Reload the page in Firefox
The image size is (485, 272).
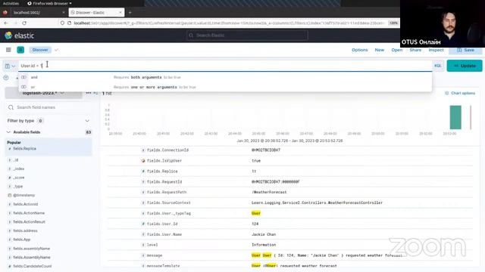pyautogui.click(x=24, y=23)
